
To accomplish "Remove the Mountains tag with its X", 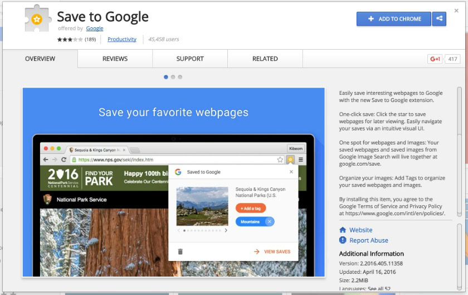I will coord(270,221).
